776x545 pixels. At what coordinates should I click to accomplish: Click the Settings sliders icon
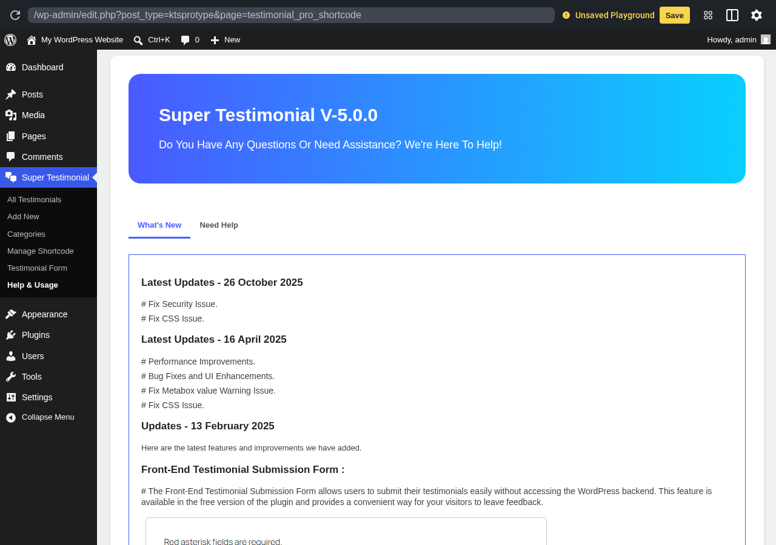tap(11, 397)
